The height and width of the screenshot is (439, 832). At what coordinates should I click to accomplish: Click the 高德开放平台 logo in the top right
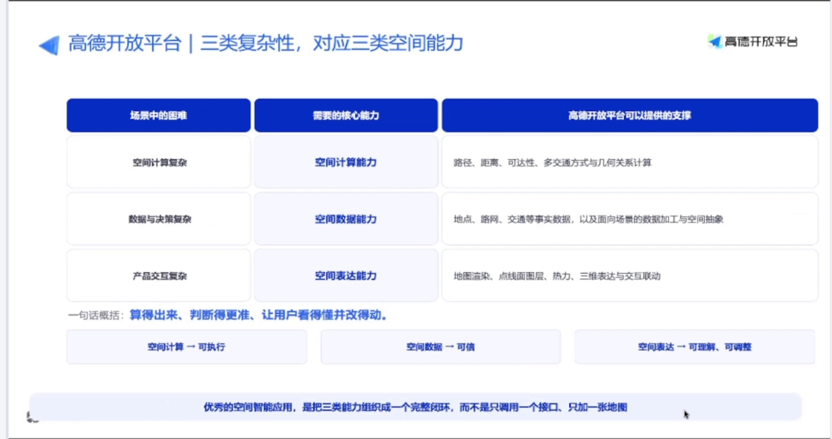[x=753, y=42]
